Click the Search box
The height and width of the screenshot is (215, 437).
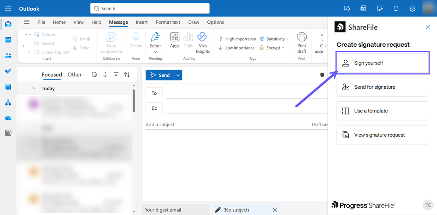coord(150,8)
